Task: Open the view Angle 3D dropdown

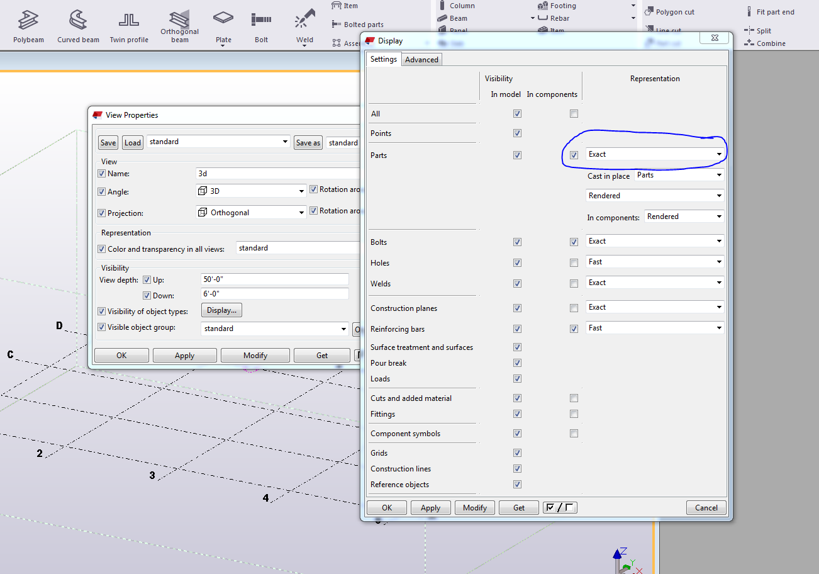Action: coord(251,191)
